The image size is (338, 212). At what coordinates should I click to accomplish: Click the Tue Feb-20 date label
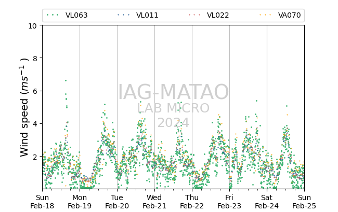click(117, 202)
